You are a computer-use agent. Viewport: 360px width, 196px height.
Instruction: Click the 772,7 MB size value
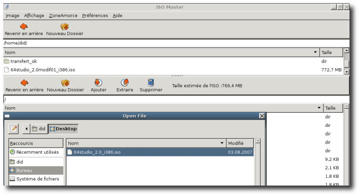[331, 70]
